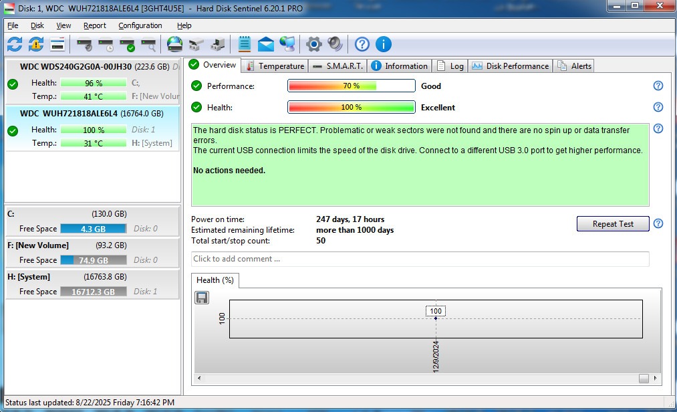Click the 100 % Health bar on Overview
This screenshot has height=412, width=677.
pos(352,107)
